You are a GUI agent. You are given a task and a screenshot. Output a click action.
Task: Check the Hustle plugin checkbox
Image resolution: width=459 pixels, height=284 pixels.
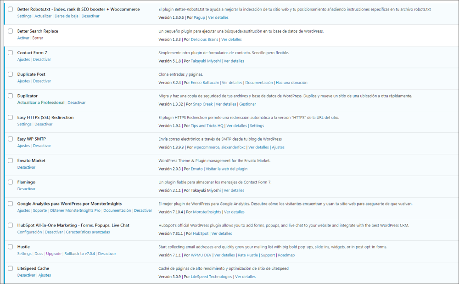[10, 247]
